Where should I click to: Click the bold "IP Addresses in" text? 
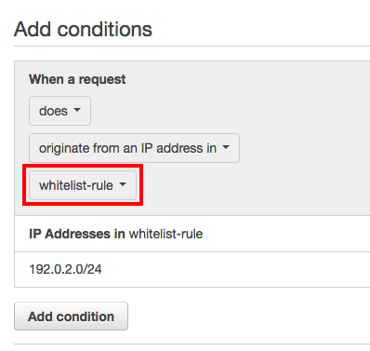click(x=77, y=234)
